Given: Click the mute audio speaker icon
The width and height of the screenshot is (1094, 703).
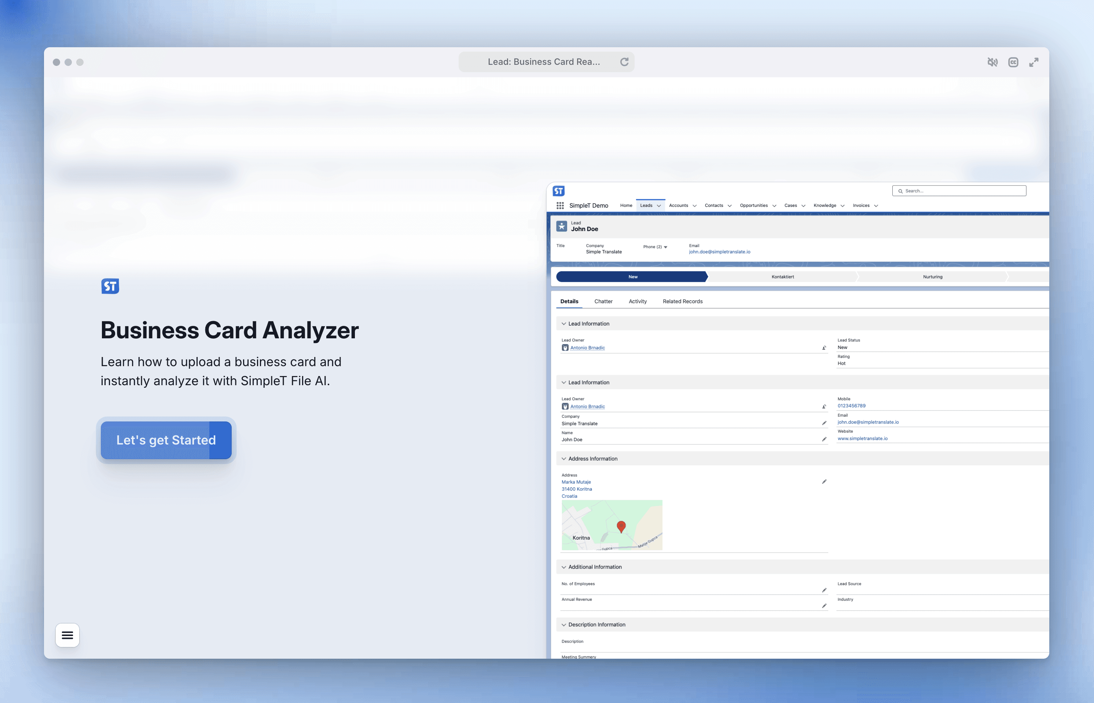Looking at the screenshot, I should (992, 62).
